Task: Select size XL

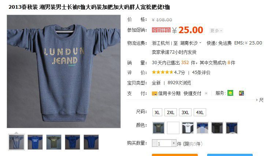Action: (157, 112)
